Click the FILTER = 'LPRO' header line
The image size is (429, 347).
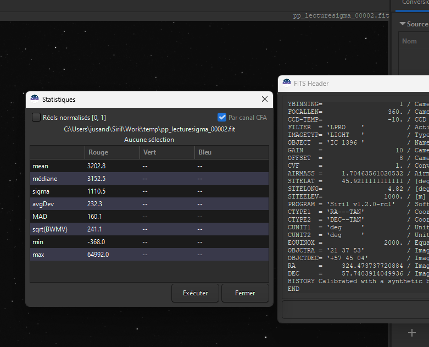pyautogui.click(x=358, y=127)
